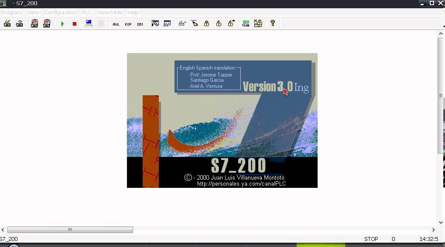Open the Configuration menu
The width and height of the screenshot is (445, 247).
(x=61, y=13)
